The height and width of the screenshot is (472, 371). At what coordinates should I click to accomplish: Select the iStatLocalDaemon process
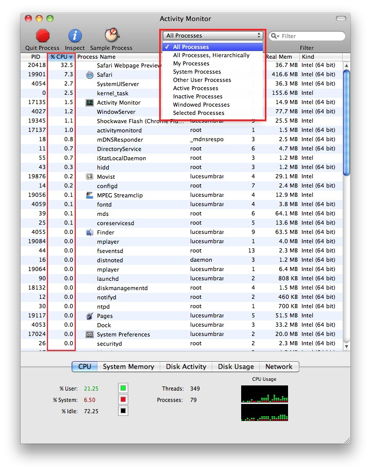point(181,158)
